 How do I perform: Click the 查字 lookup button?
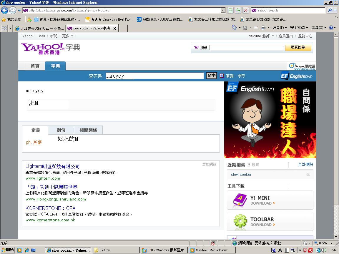point(211,76)
